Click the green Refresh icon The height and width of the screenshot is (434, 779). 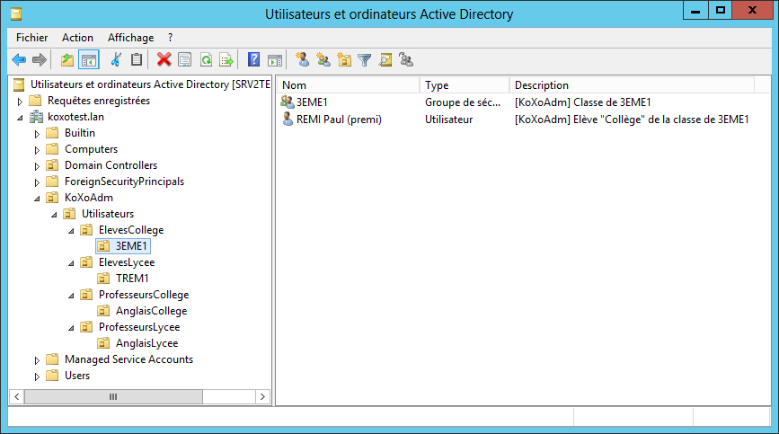point(206,60)
